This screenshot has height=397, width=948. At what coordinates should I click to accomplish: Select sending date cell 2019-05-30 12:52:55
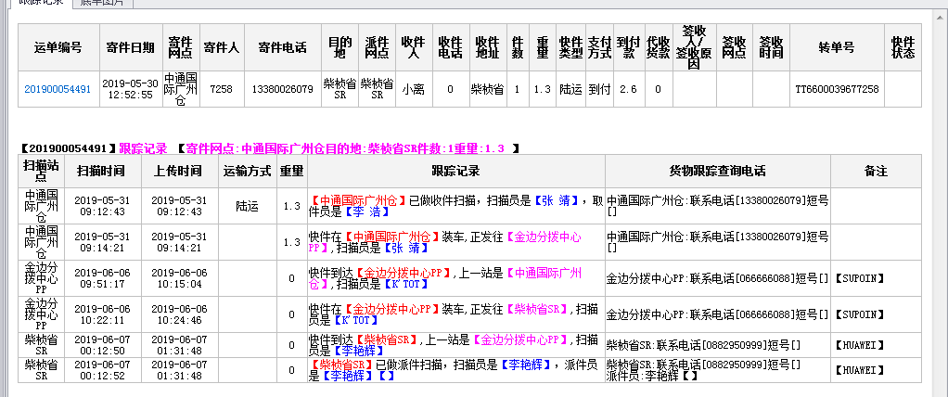click(130, 89)
